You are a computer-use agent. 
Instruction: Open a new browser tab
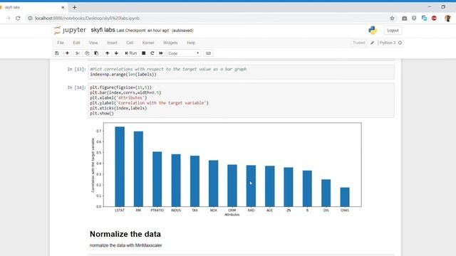coord(74,7)
